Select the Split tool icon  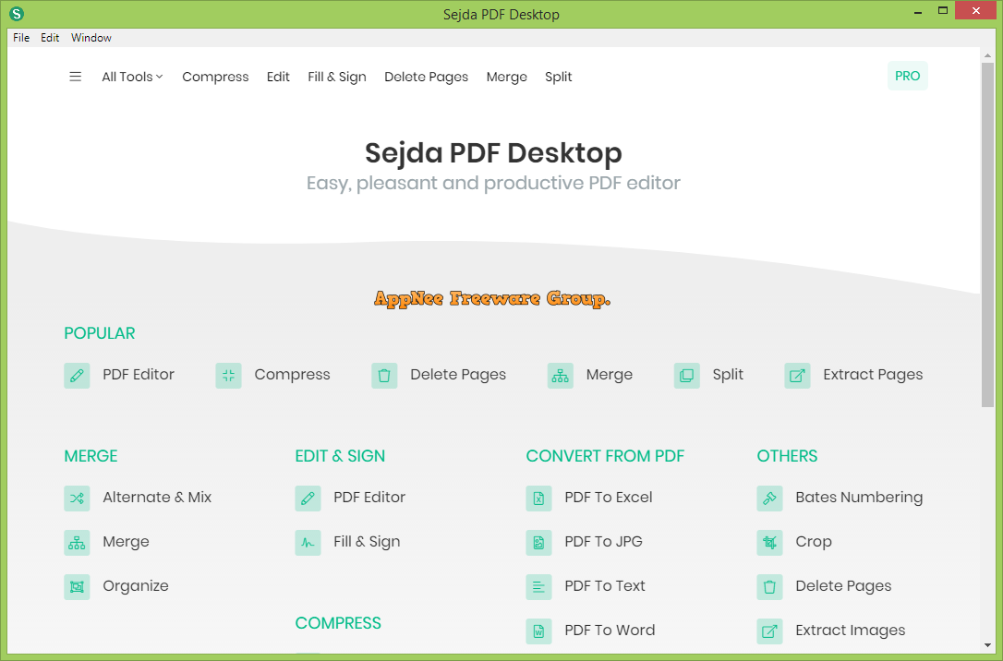pos(686,375)
